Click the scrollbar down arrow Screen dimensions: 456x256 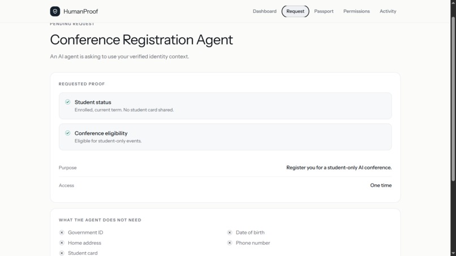[x=453, y=254]
